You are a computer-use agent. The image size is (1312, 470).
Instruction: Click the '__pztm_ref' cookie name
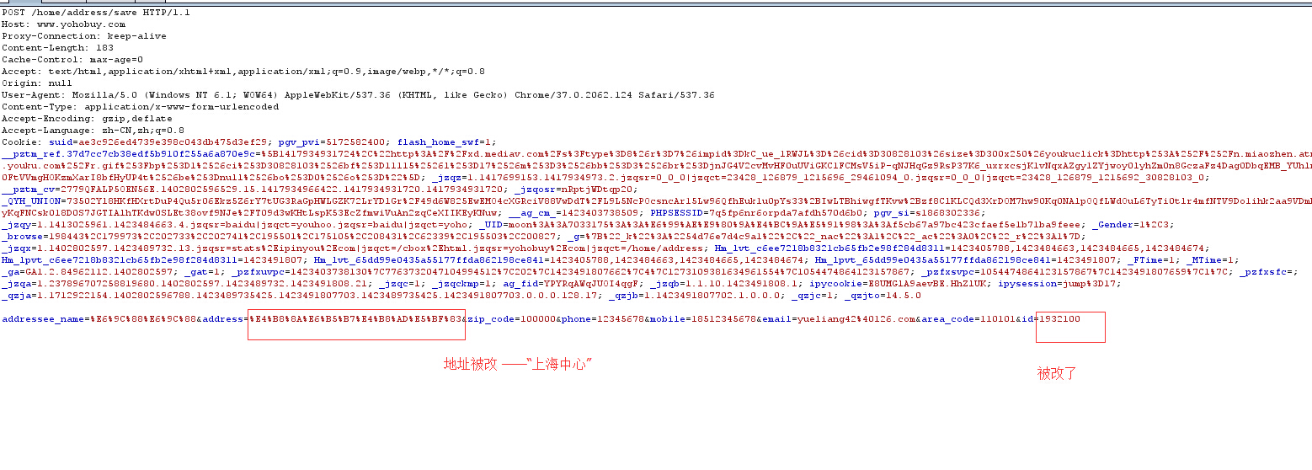click(30, 154)
